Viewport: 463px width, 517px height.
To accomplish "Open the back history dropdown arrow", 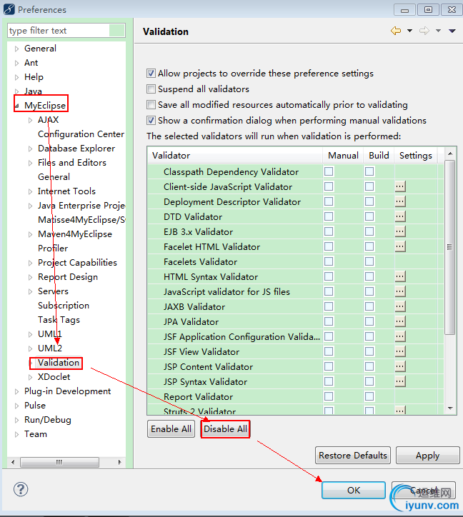I will click(409, 31).
